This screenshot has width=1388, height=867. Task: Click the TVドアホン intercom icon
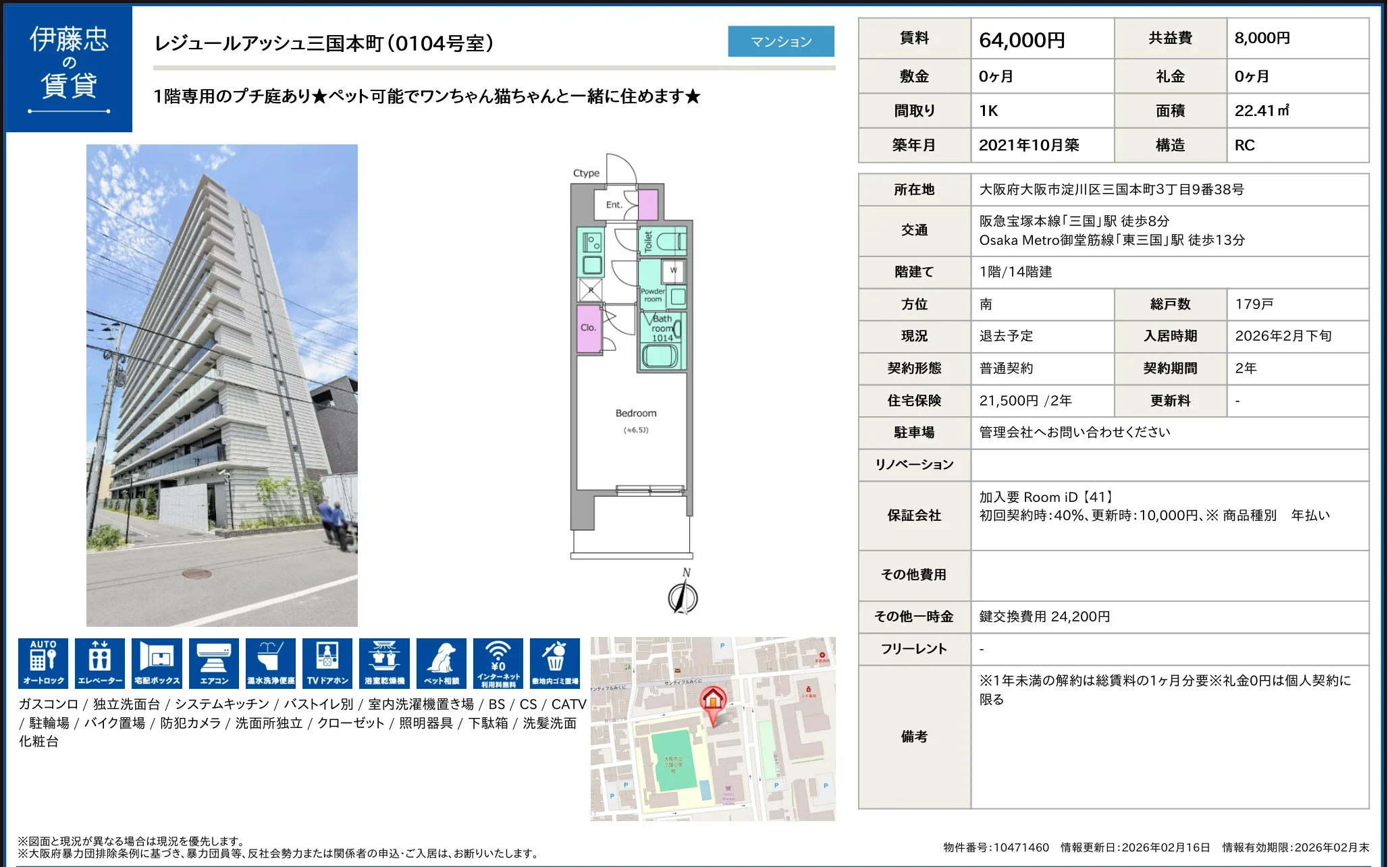tap(327, 663)
